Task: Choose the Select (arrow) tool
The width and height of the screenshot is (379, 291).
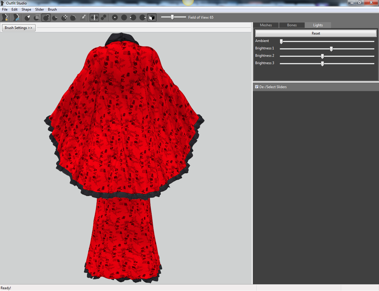Action: point(28,17)
